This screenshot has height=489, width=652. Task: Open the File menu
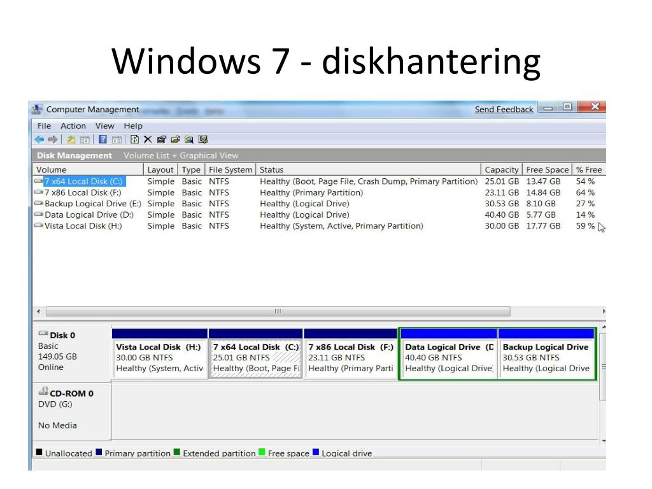click(44, 126)
